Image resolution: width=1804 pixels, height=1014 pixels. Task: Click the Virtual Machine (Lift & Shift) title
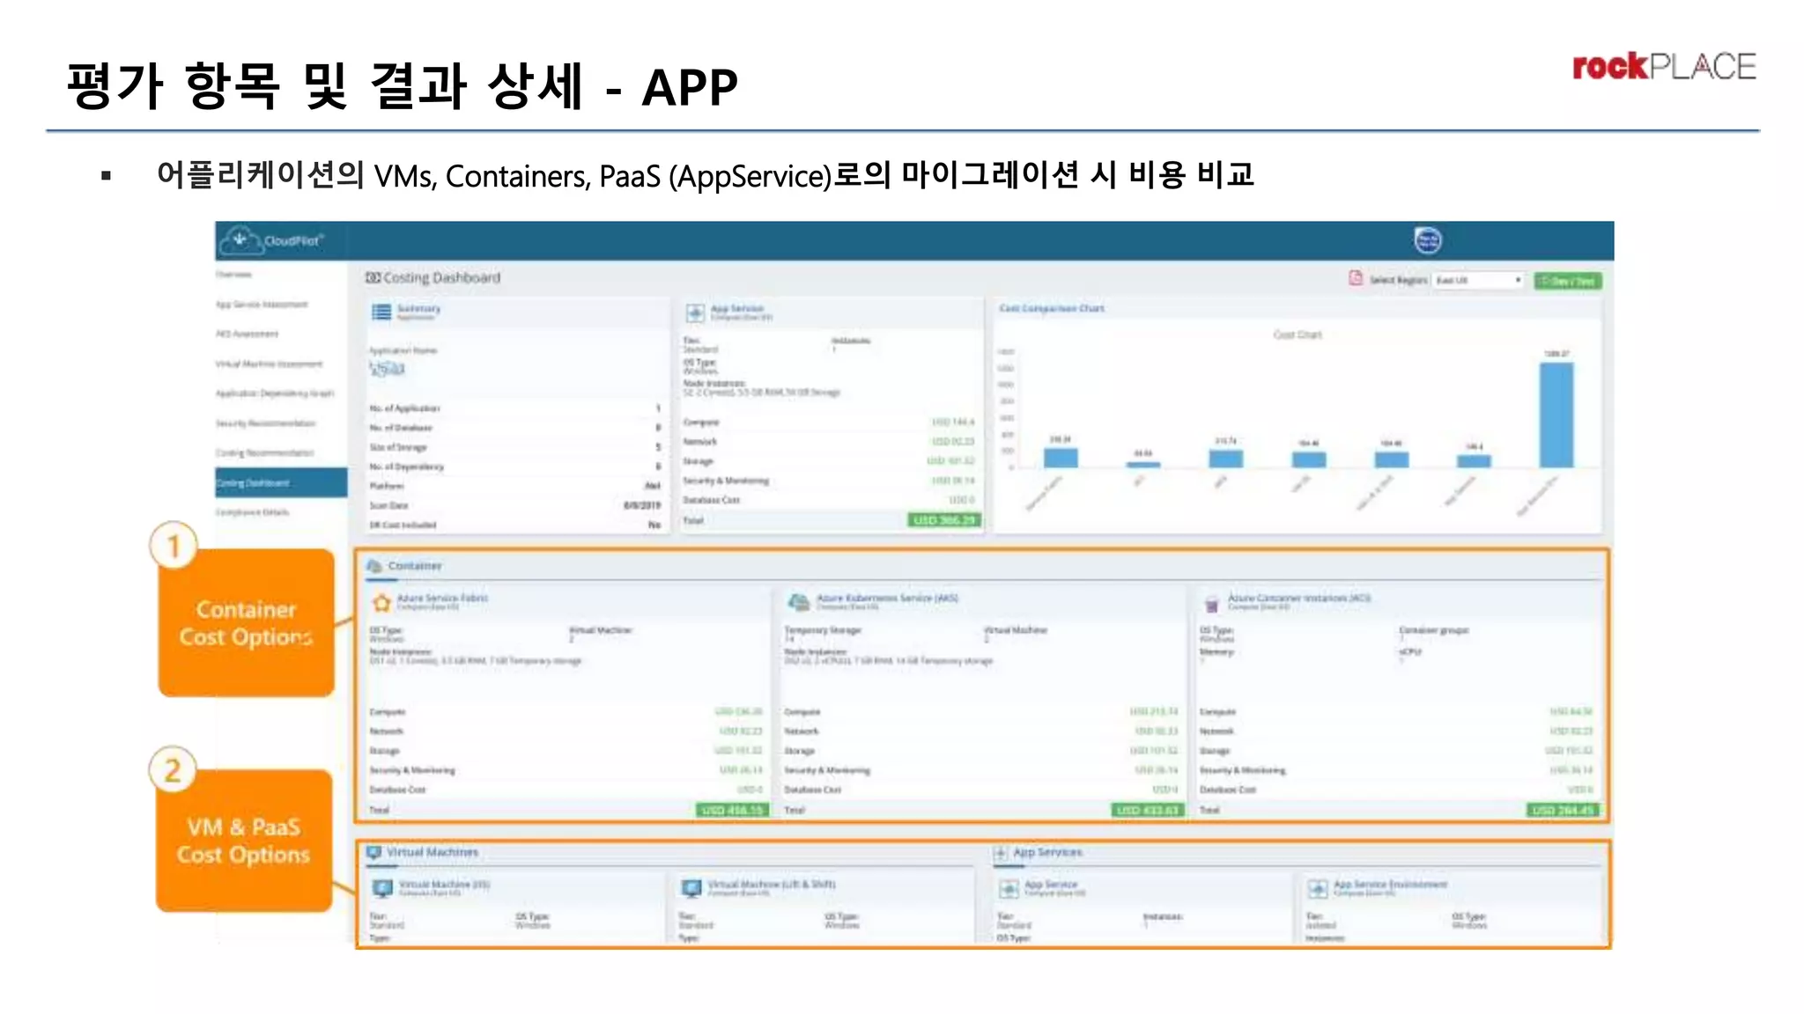(772, 884)
